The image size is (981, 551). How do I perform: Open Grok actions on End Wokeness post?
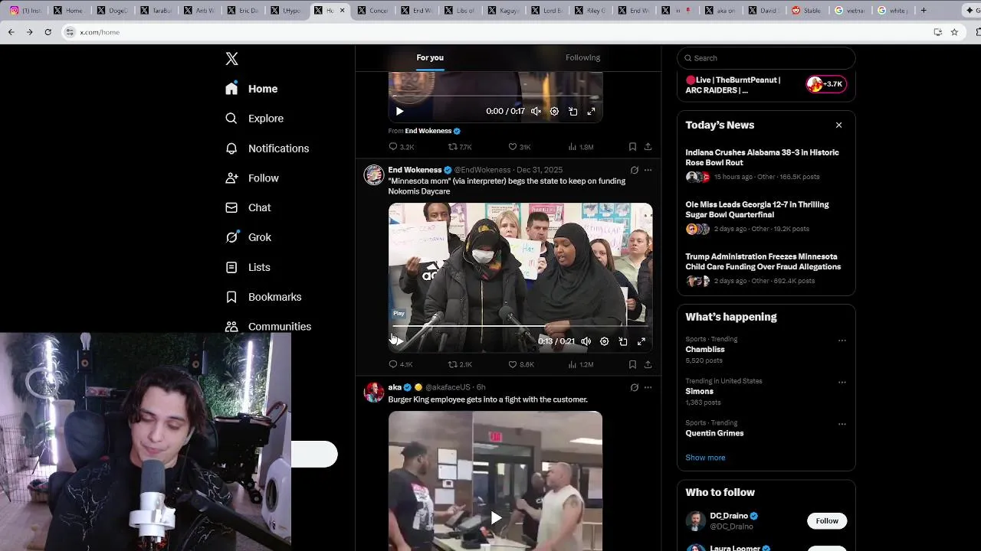click(x=634, y=170)
